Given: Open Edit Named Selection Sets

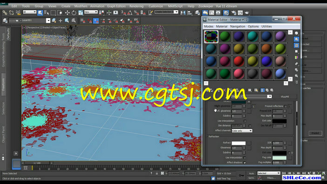Looking at the screenshot, I should click(150, 13).
